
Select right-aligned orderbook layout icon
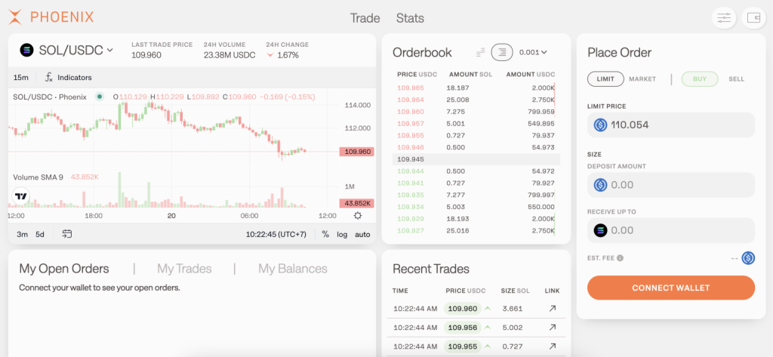[502, 52]
